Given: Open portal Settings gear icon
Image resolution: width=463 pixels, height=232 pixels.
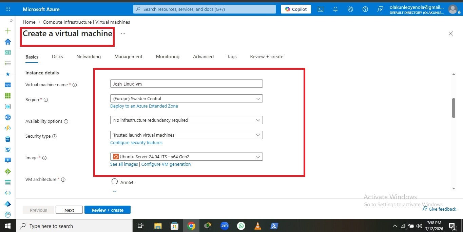Looking at the screenshot, I should click(350, 9).
